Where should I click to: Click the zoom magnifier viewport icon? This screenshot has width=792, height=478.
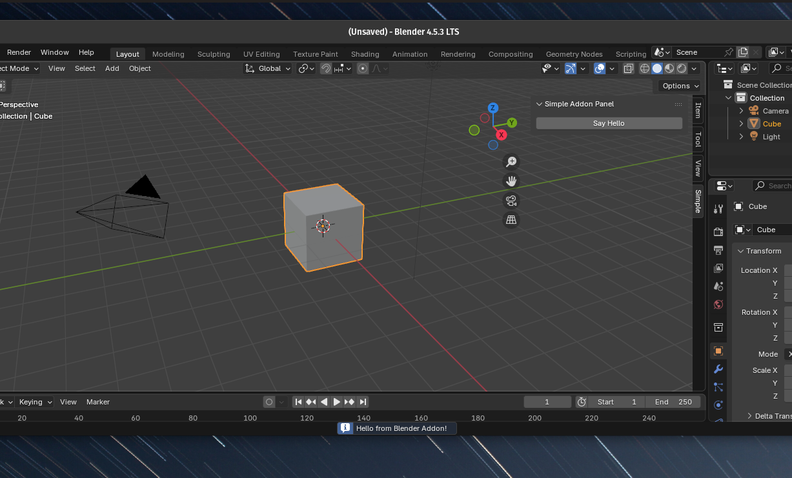tap(511, 162)
